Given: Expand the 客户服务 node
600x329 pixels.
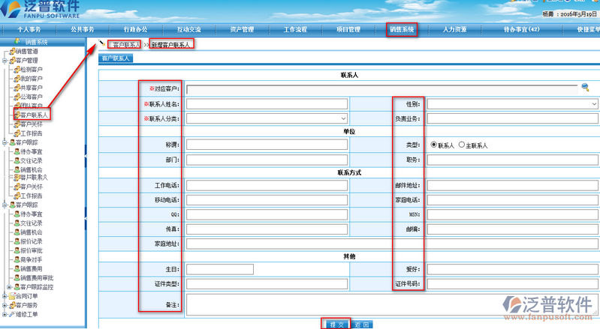Looking at the screenshot, I should click(5, 305).
